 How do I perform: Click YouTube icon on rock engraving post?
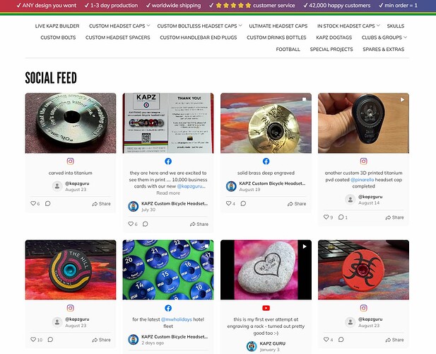[x=266, y=308]
